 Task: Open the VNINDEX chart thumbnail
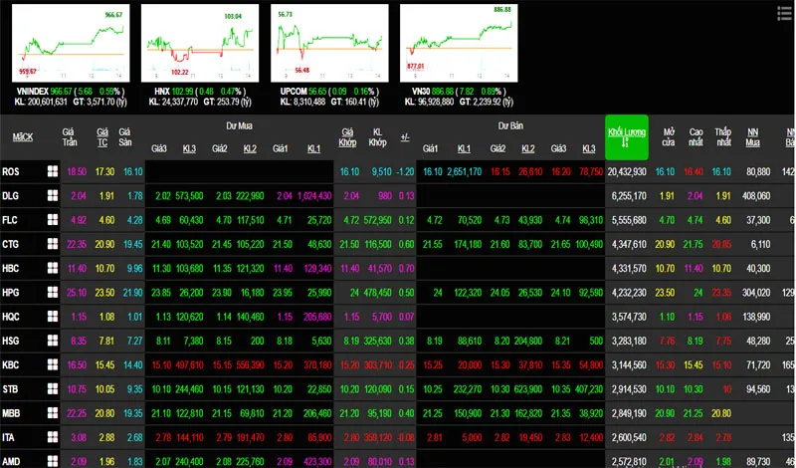coord(71,43)
